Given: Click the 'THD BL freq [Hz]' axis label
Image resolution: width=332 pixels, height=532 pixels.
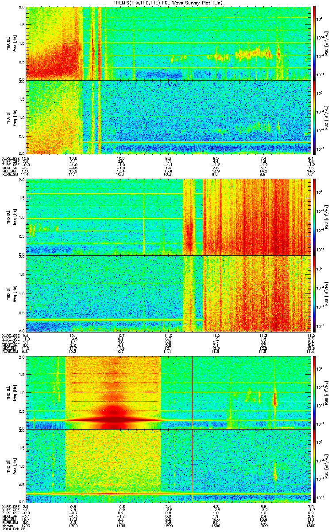Looking at the screenshot, I should coord(11,217).
